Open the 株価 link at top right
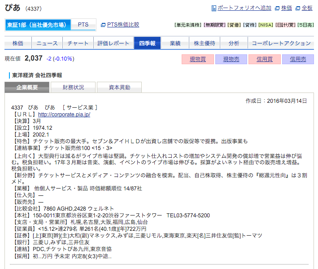The image size is (318, 269). (x=286, y=8)
